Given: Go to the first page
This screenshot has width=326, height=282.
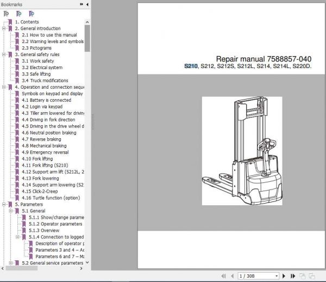Looking at the screenshot, I should point(223,276).
